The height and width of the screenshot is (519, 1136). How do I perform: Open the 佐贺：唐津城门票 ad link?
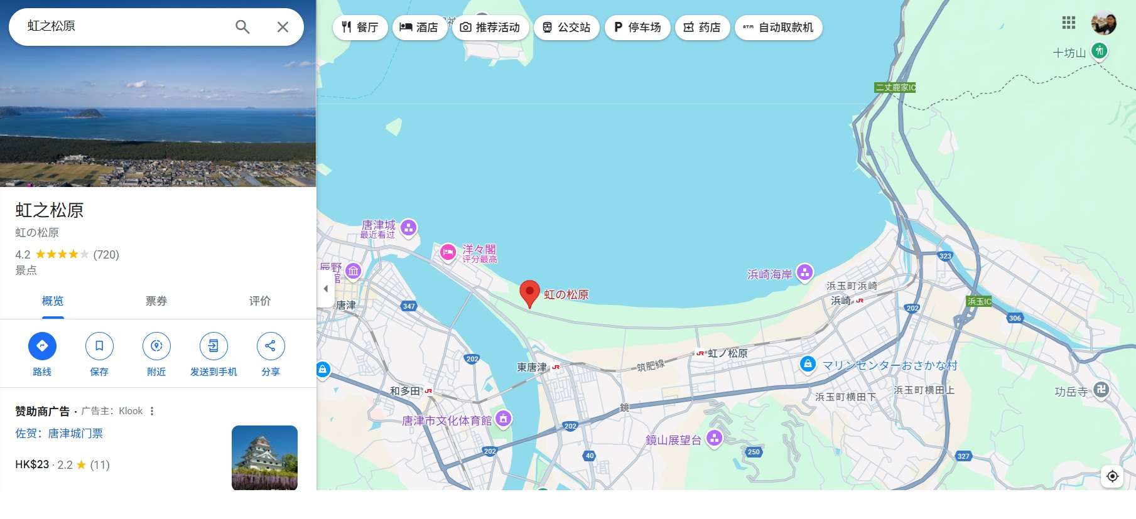(59, 433)
